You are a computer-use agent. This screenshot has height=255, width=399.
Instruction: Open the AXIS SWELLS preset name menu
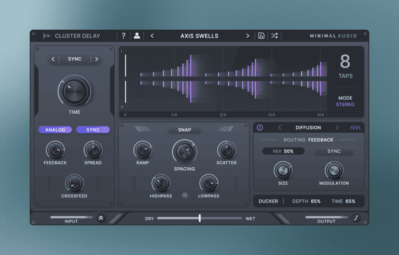(199, 36)
